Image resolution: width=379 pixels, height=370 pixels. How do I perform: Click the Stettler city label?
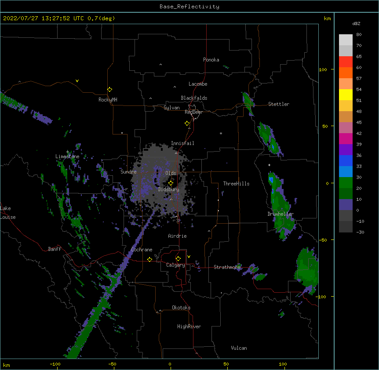pyautogui.click(x=279, y=104)
